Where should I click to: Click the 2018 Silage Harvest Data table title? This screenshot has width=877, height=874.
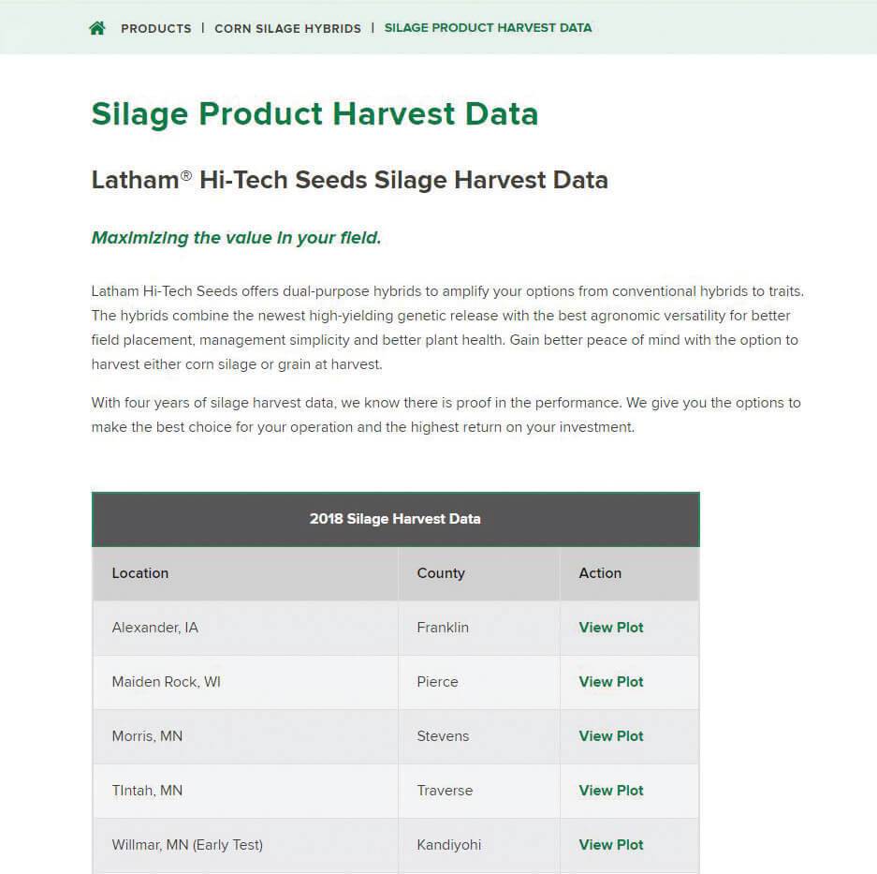click(395, 519)
